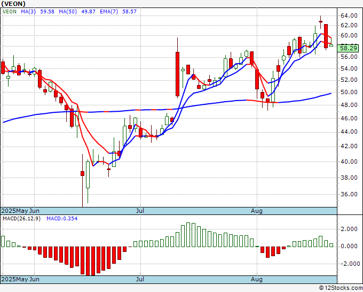Click the latest small green candle beside 58.29
363x292 pixels.
click(332, 45)
